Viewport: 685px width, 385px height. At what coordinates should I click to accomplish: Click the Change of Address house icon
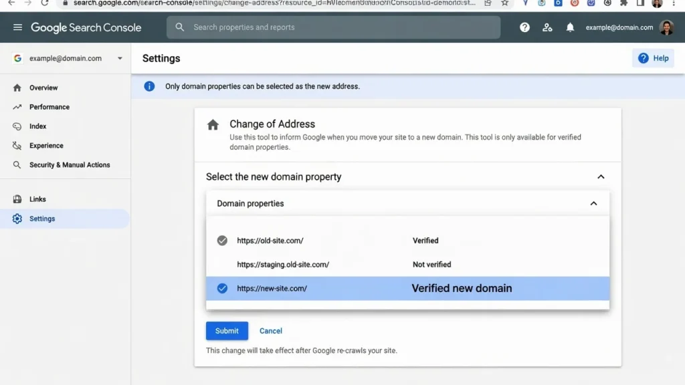pyautogui.click(x=213, y=125)
